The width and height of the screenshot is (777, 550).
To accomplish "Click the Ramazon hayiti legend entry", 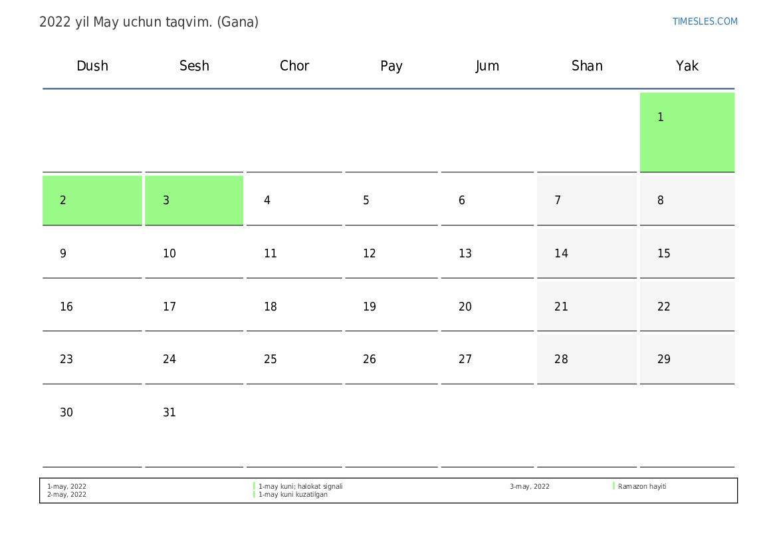I will pos(641,487).
